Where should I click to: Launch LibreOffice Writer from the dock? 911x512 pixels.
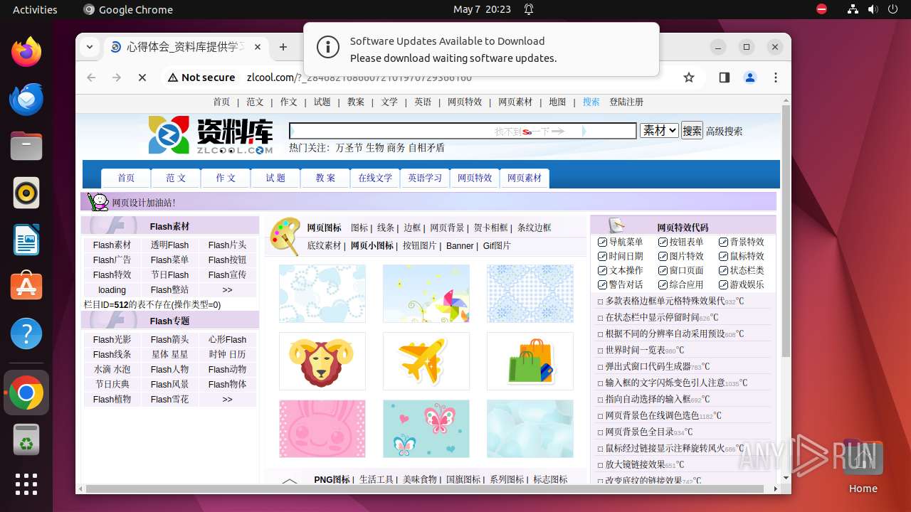pyautogui.click(x=26, y=240)
